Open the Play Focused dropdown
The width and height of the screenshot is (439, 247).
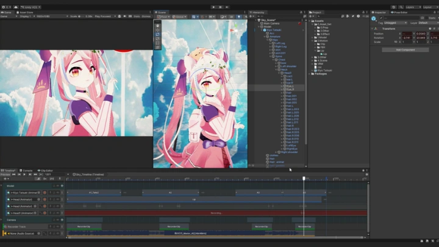point(105,16)
